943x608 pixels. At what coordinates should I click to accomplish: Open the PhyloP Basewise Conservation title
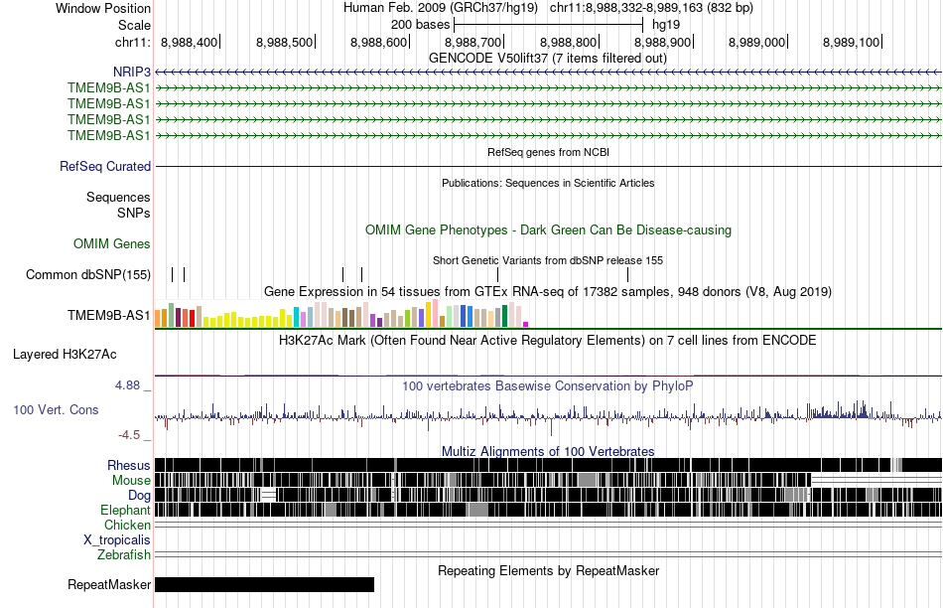tap(548, 385)
